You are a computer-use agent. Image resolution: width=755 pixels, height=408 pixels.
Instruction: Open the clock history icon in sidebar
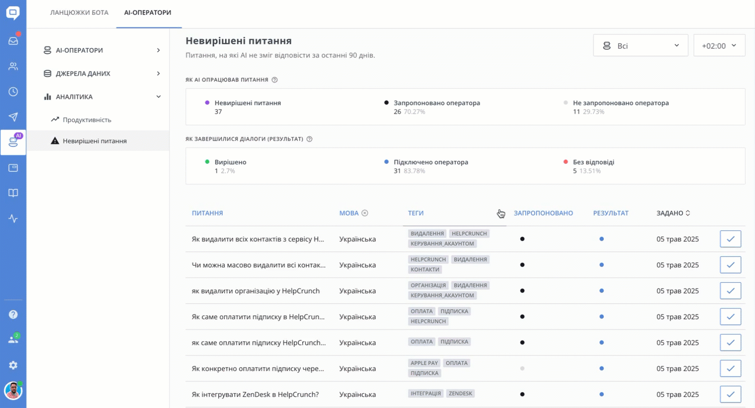[x=13, y=91]
